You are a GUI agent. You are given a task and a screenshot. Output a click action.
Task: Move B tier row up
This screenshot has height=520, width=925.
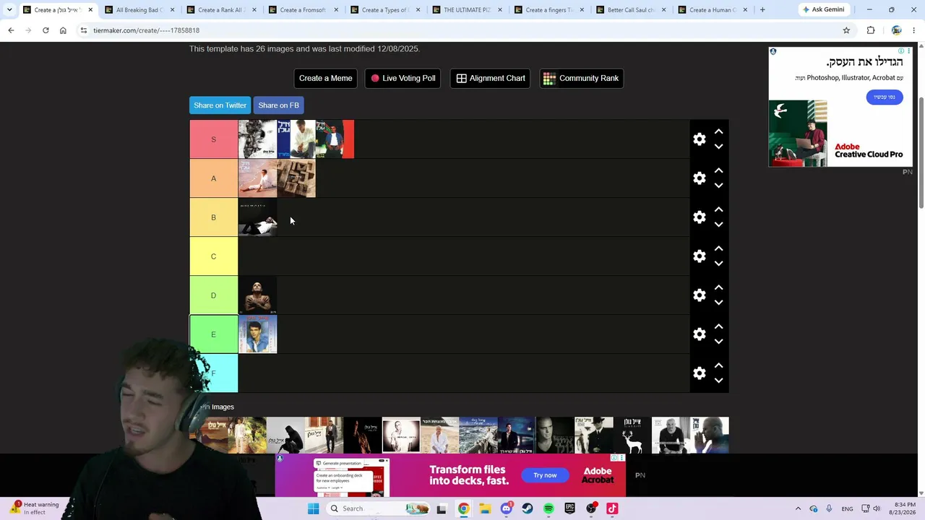pyautogui.click(x=718, y=210)
